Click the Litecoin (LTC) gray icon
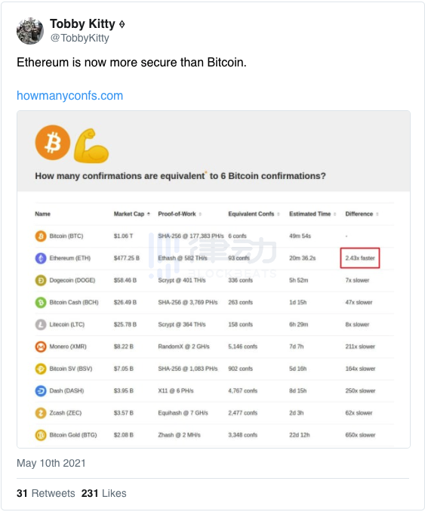Screen dimensions: 425x512 [41, 325]
